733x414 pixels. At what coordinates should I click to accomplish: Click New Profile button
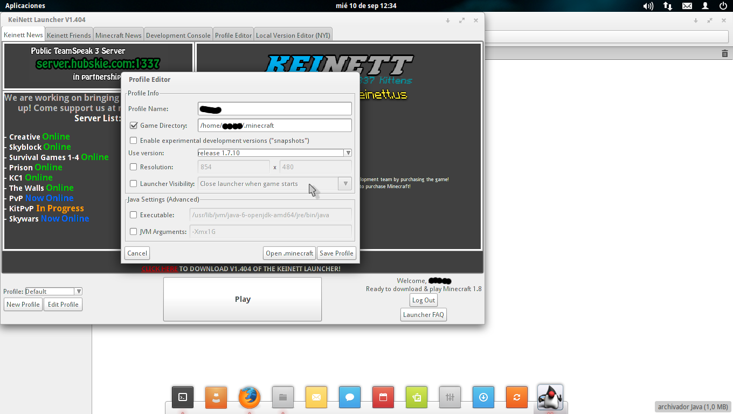[23, 305]
